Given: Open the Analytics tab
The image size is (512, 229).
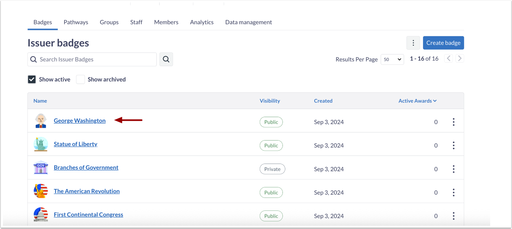Looking at the screenshot, I should pos(202,22).
